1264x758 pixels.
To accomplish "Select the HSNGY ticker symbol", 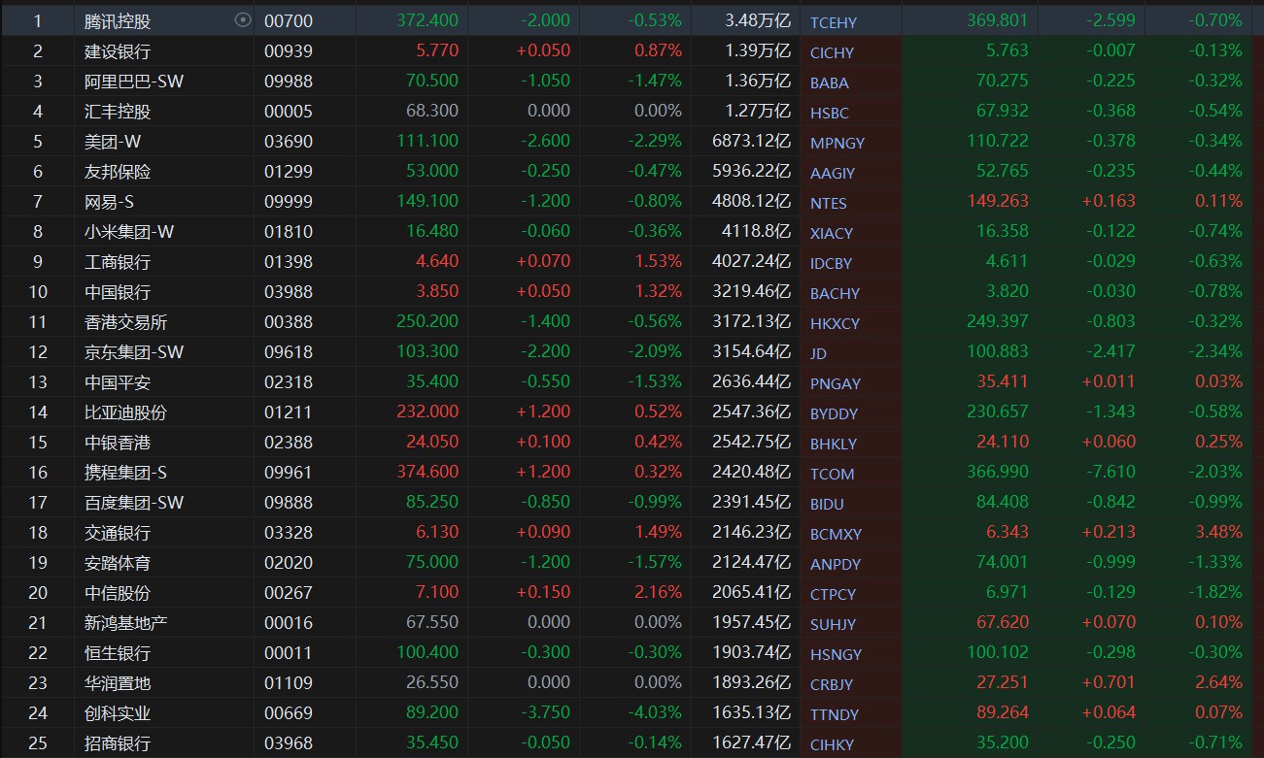I will (836, 654).
